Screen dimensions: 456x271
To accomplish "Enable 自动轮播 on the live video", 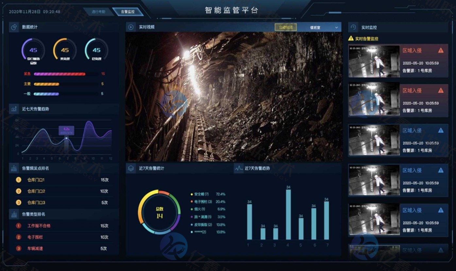I will tap(285, 27).
